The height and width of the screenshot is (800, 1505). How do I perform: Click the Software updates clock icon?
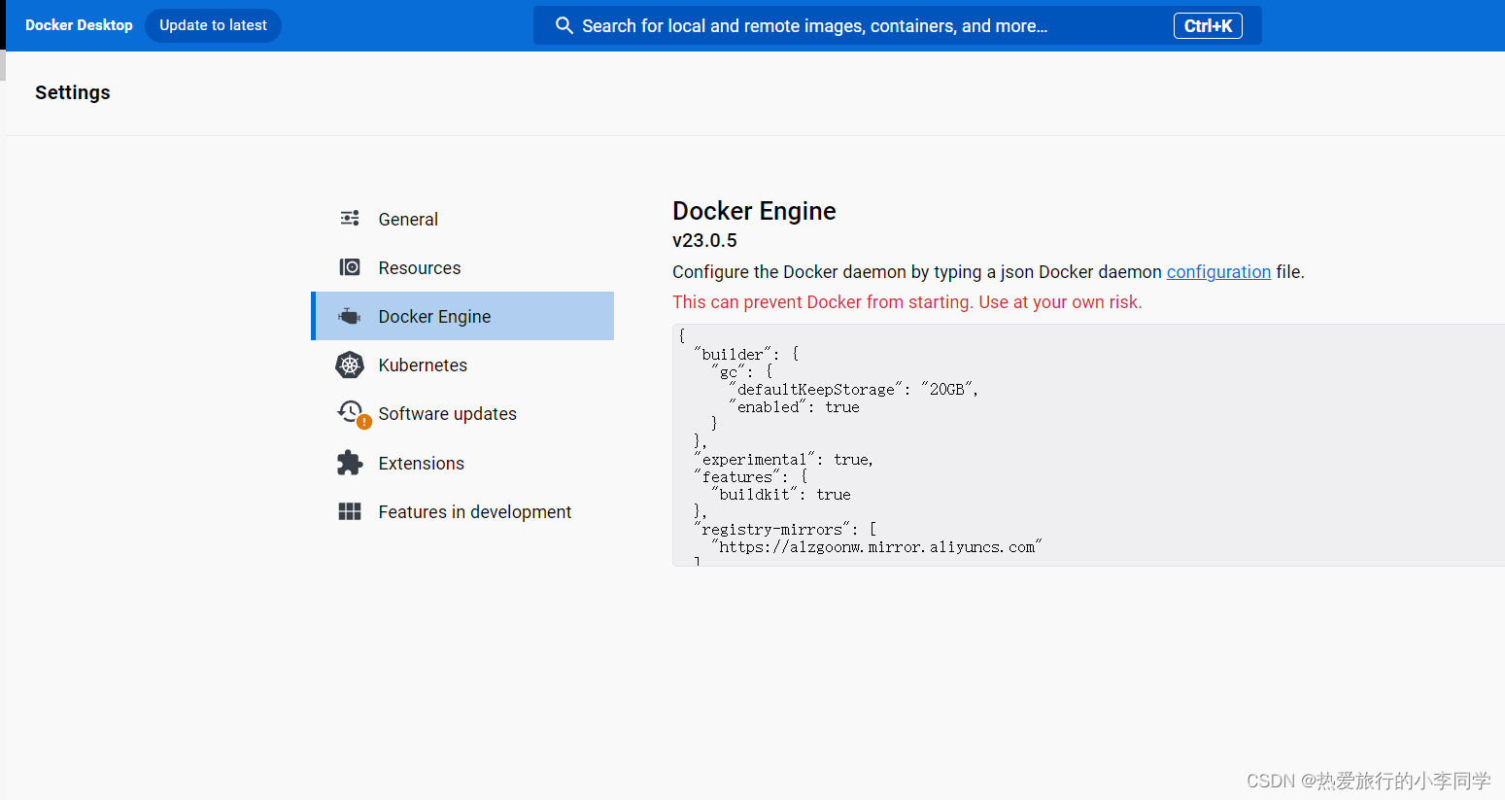point(352,413)
